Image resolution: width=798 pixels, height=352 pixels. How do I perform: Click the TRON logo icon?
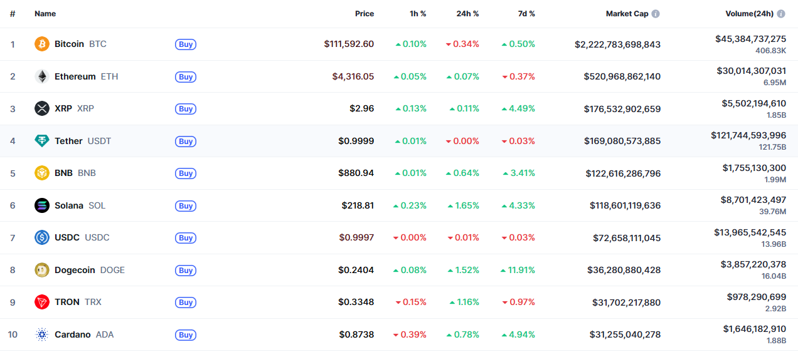pyautogui.click(x=42, y=302)
